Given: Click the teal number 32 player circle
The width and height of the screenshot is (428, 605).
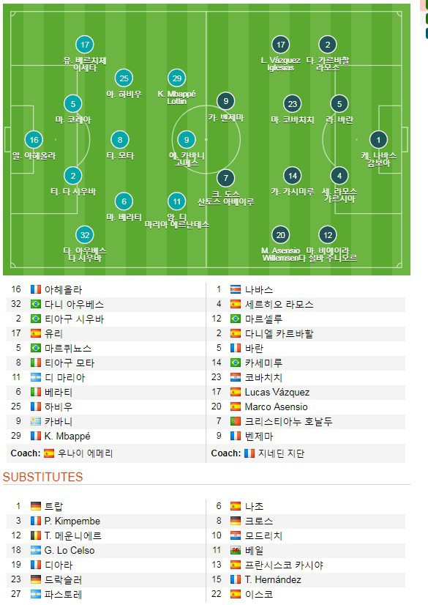Looking at the screenshot, I should coord(85,235).
